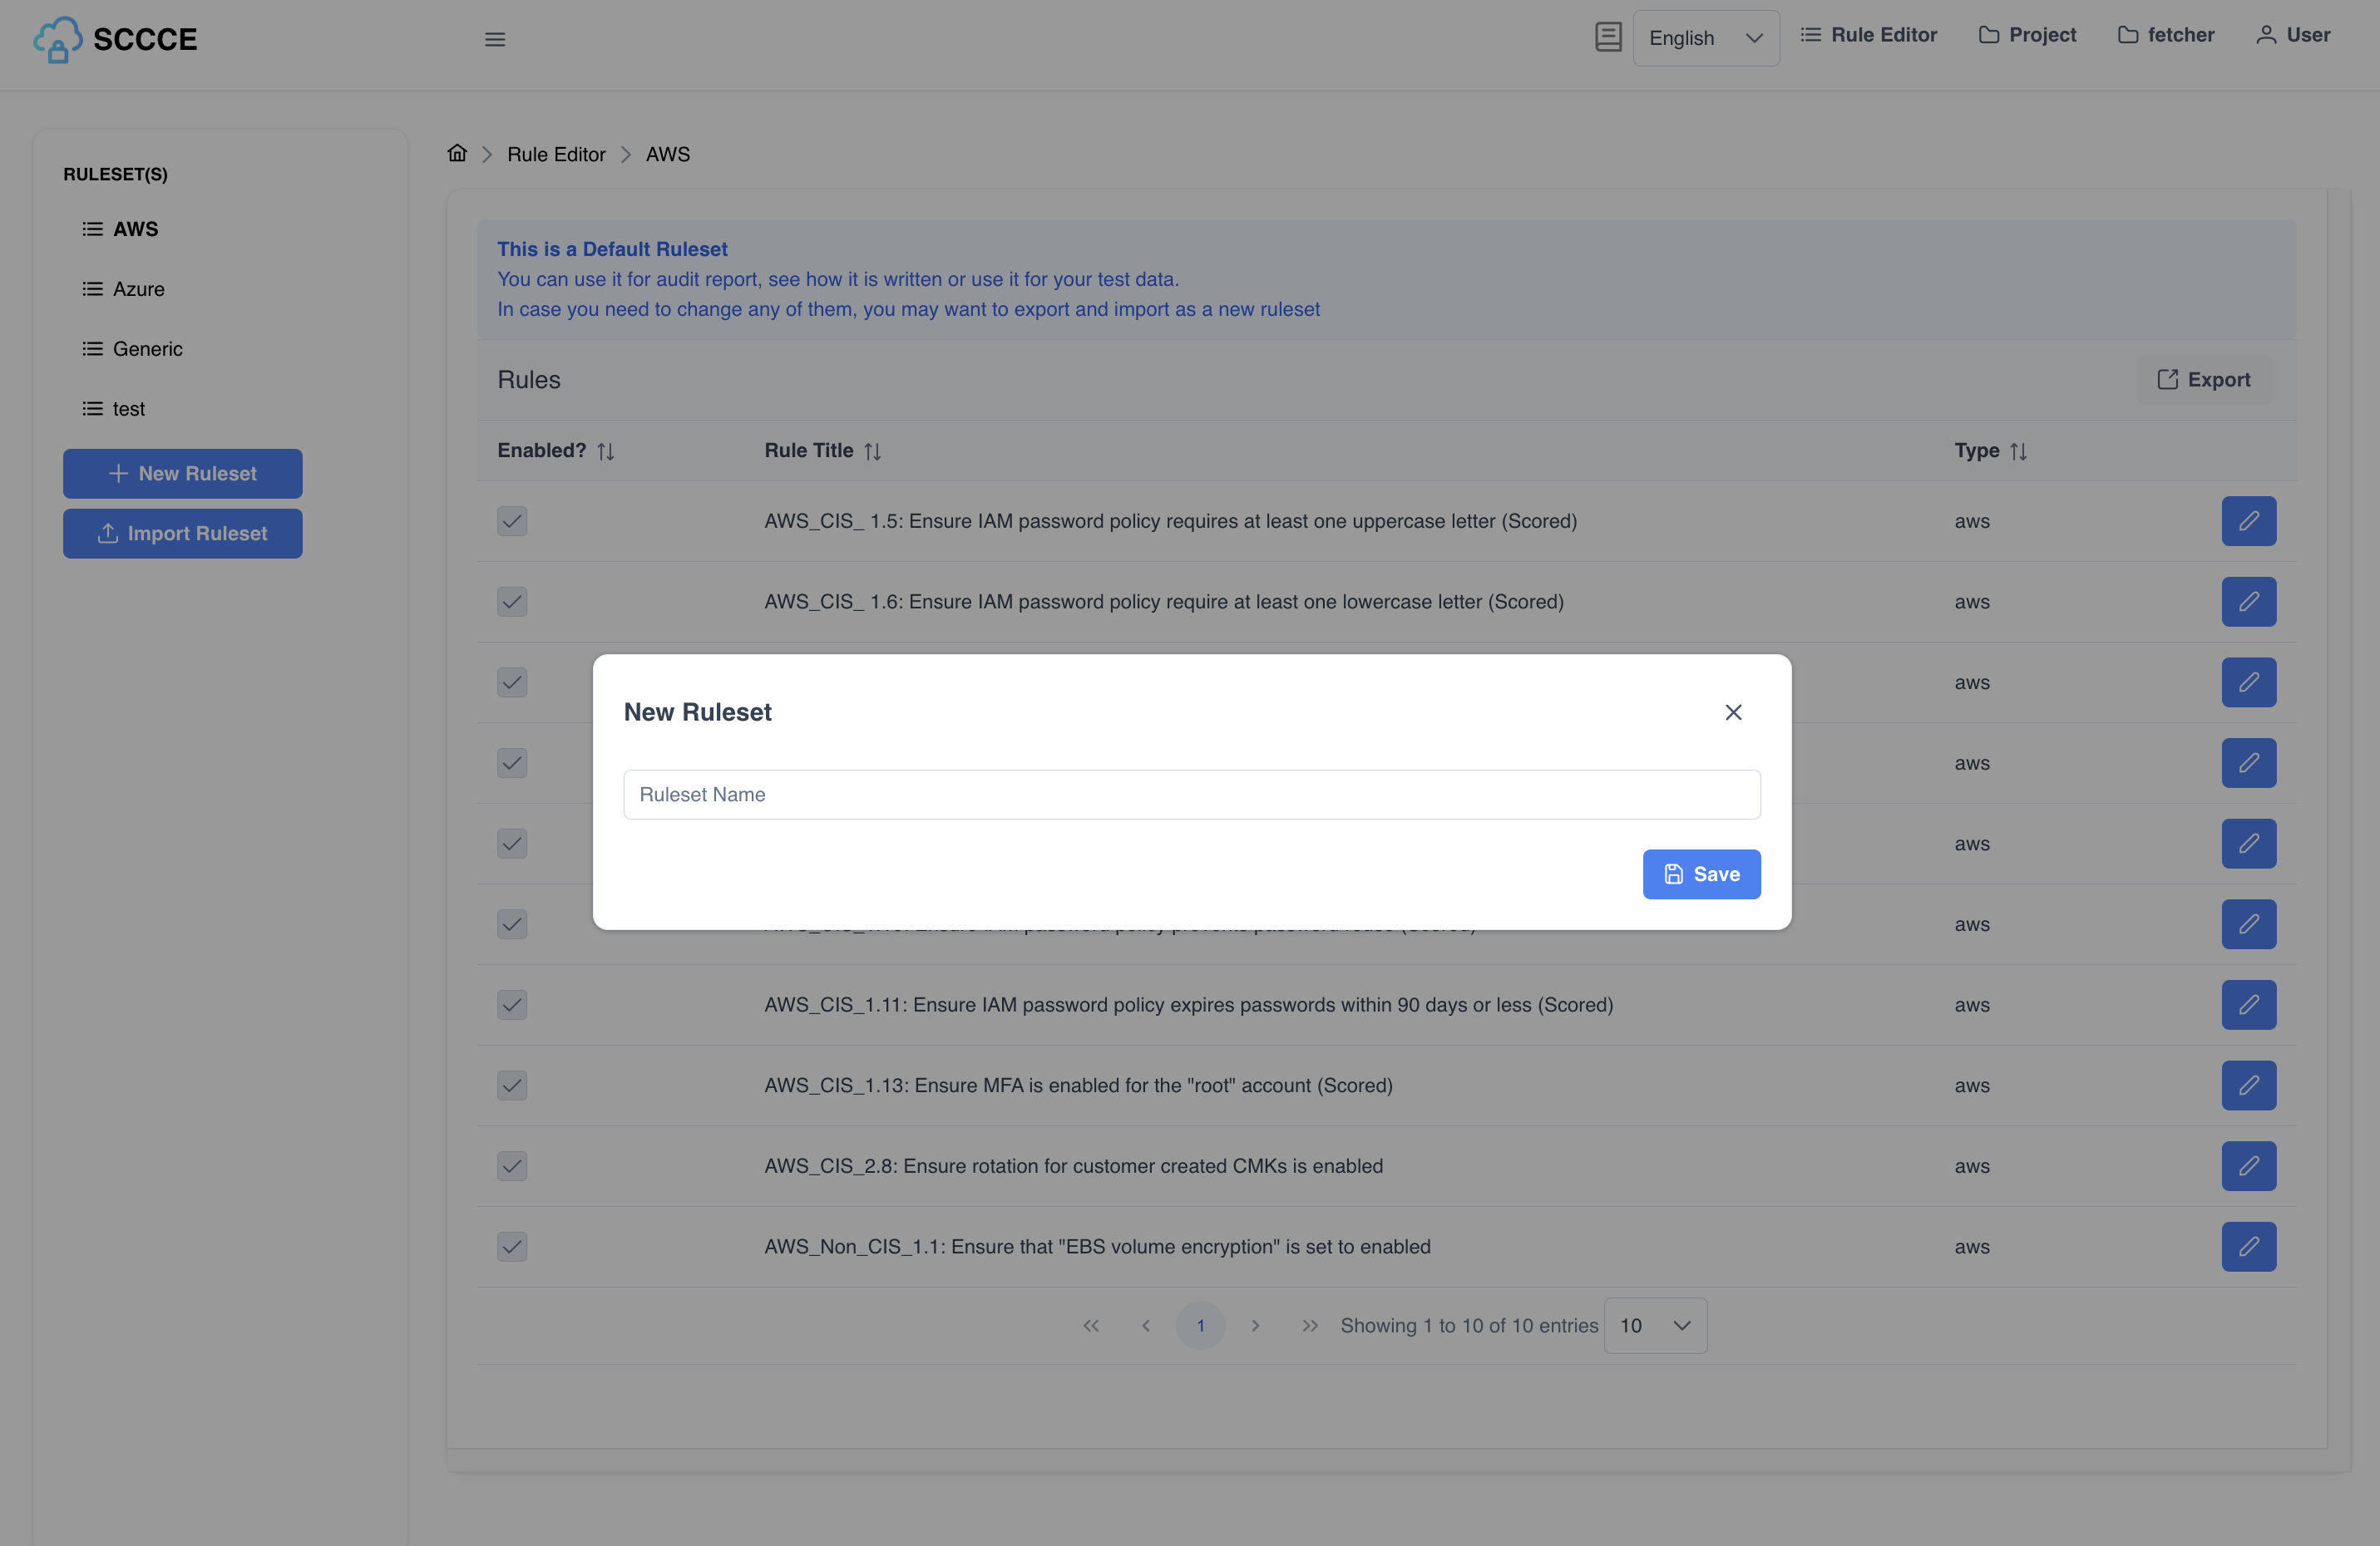Open the English language dropdown
The image size is (2380, 1546).
(1705, 38)
